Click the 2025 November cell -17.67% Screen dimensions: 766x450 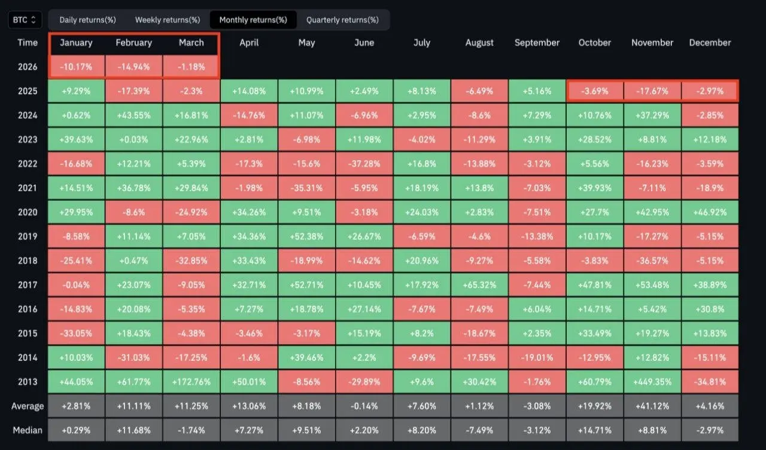652,91
